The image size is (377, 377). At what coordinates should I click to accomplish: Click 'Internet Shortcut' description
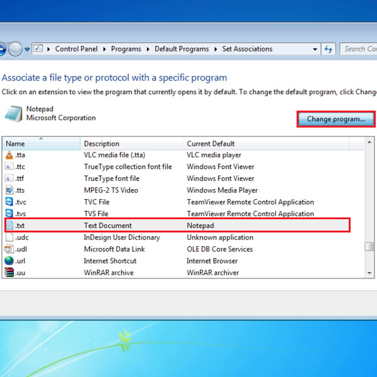coord(110,261)
